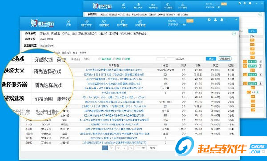Expand game list chevron in back window
Image resolution: width=267 pixels, height=161 pixels.
(x=260, y=14)
